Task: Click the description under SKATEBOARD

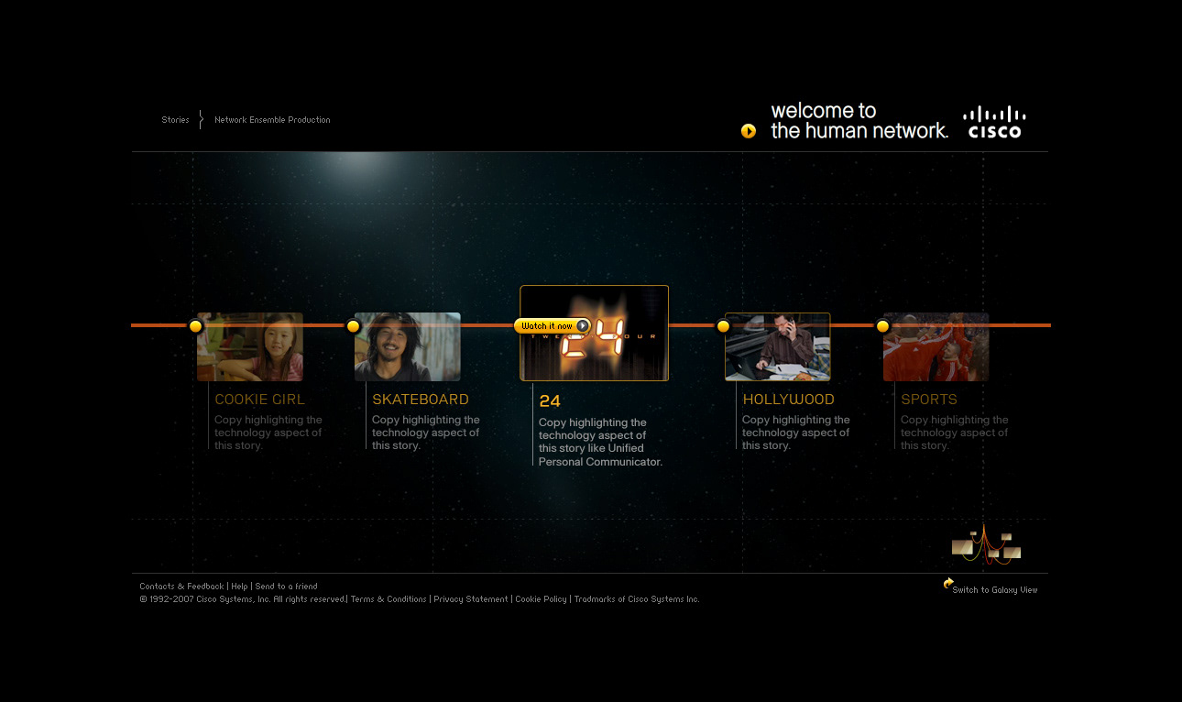Action: 426,433
